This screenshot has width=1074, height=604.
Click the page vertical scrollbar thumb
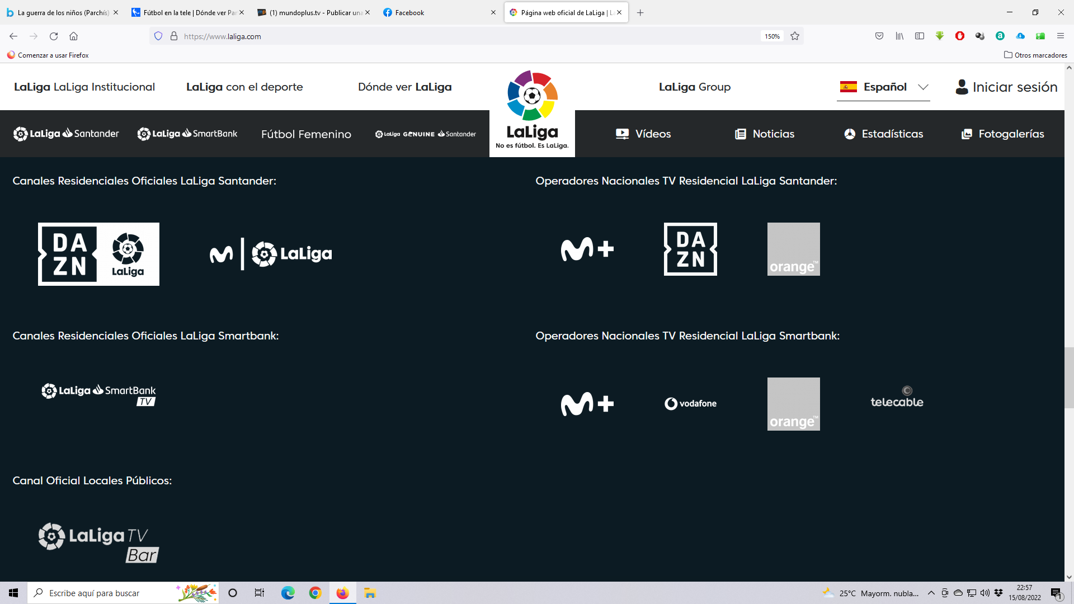(x=1069, y=378)
